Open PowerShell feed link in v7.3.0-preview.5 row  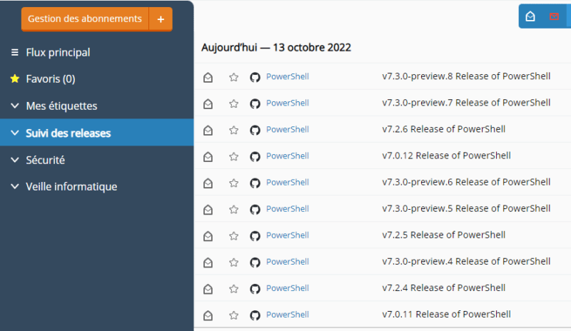pyautogui.click(x=288, y=208)
